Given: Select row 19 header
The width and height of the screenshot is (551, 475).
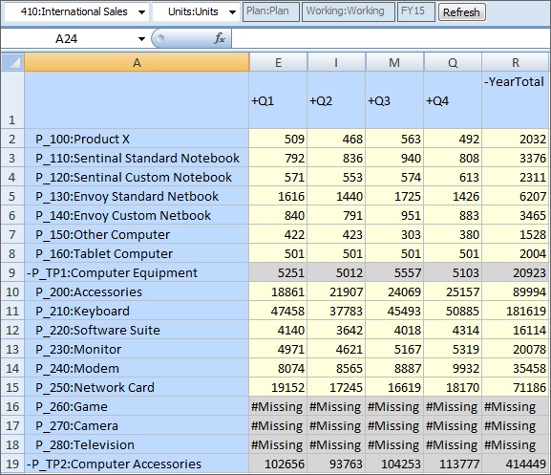Looking at the screenshot, I should 12,464.
